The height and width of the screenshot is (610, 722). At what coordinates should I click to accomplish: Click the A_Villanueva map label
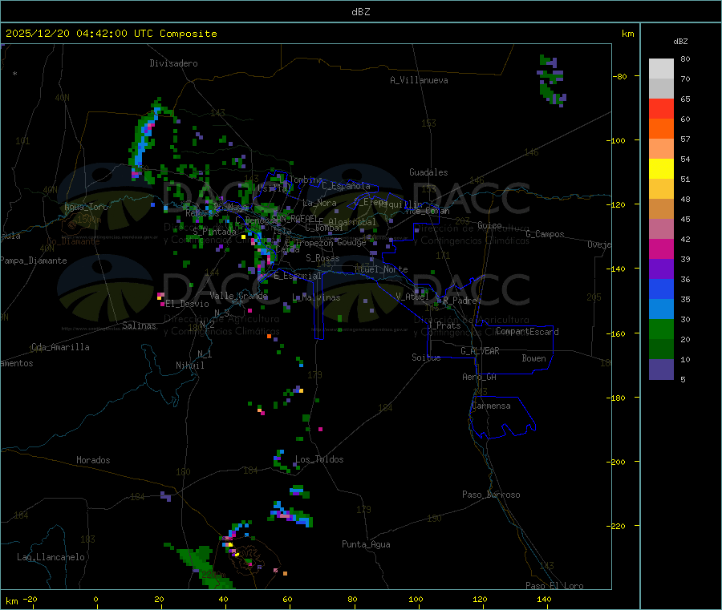point(419,80)
